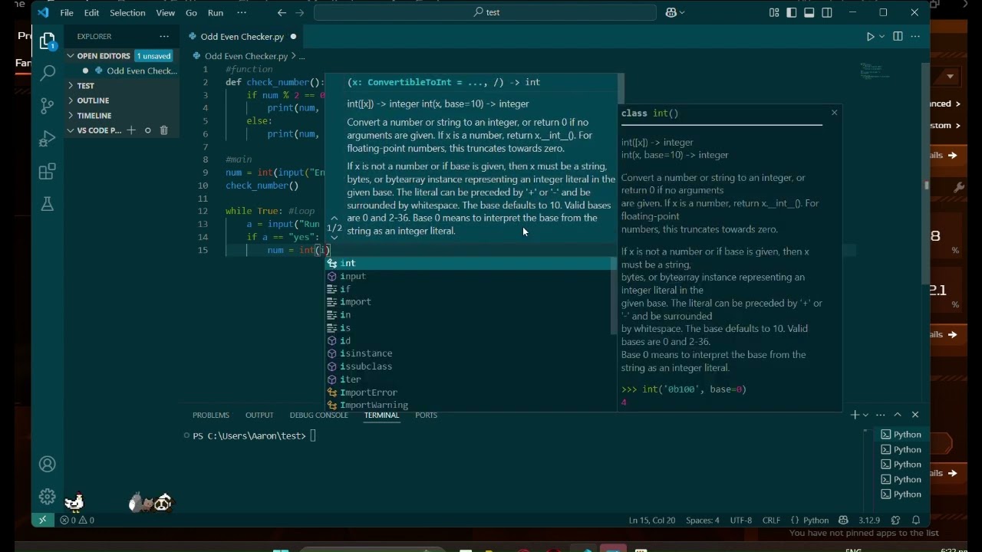Close the int() documentation popup
Viewport: 982px width, 552px height.
tap(835, 113)
